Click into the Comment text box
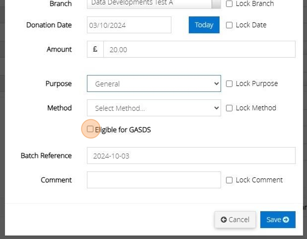The width and height of the screenshot is (307, 239). click(154, 180)
